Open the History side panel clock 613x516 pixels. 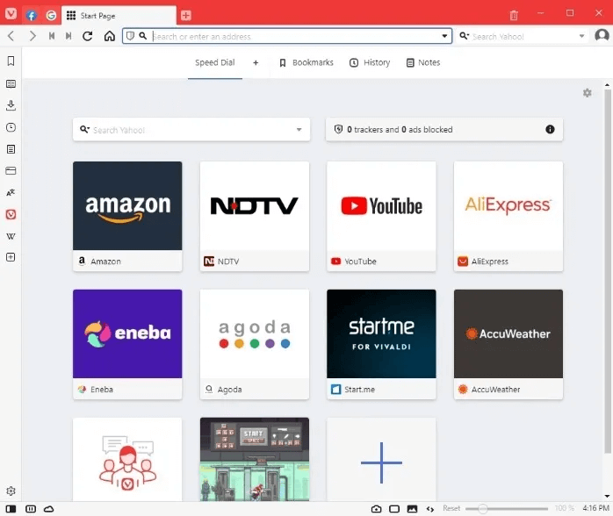11,127
